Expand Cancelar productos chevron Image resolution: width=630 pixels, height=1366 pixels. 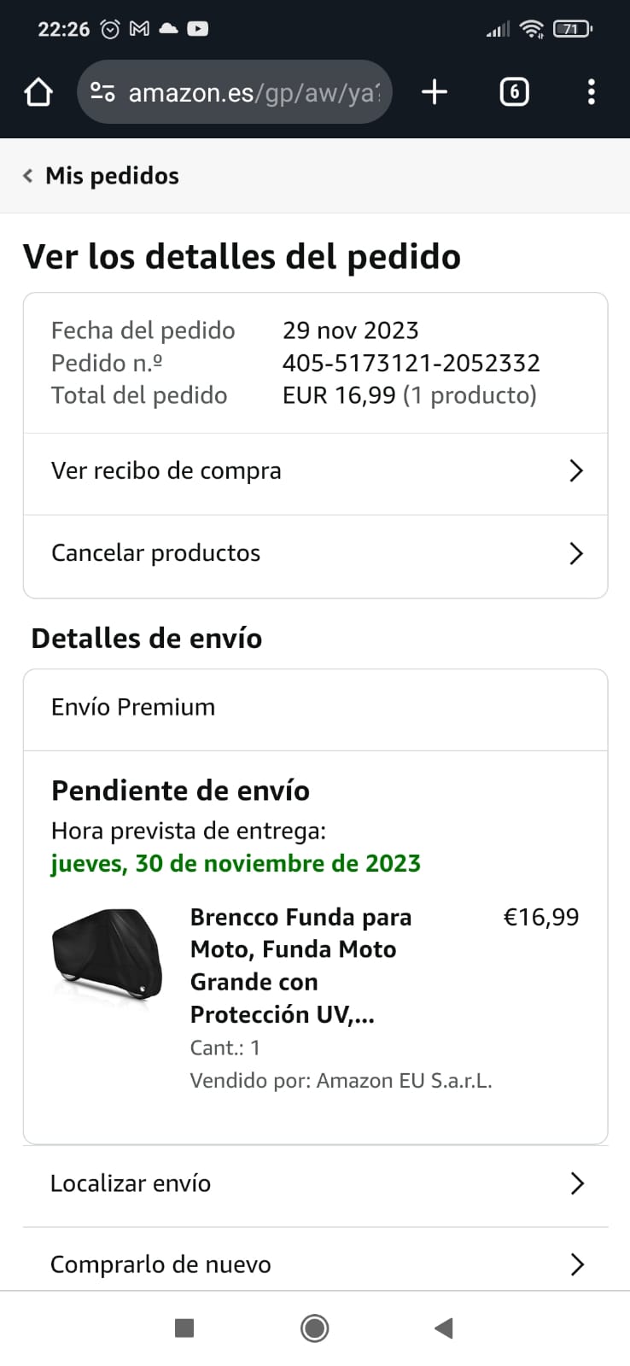pos(576,553)
